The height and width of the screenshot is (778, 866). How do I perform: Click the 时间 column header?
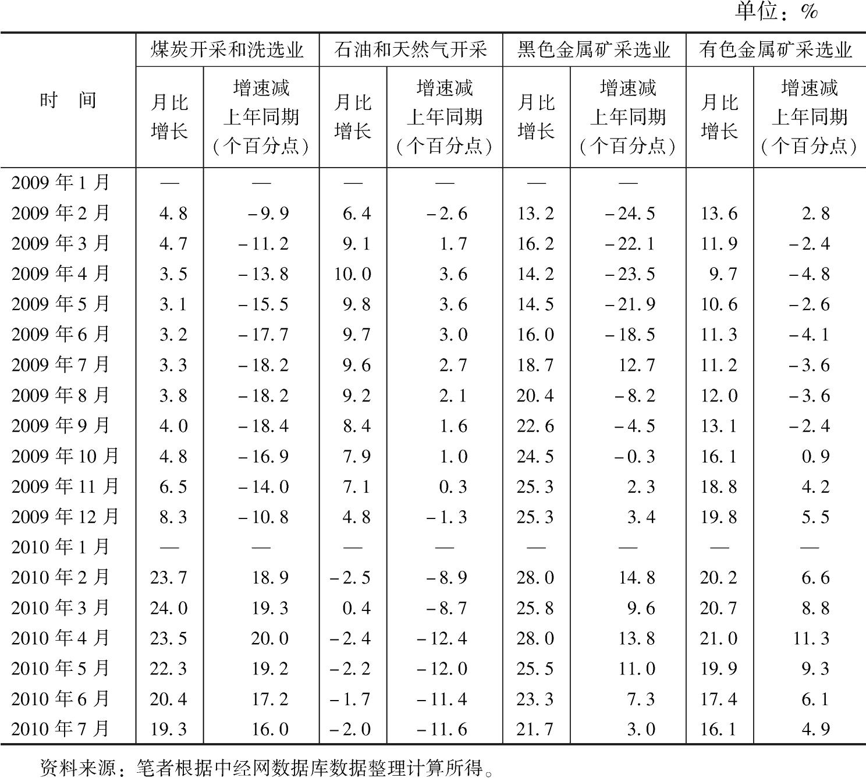pos(68,101)
